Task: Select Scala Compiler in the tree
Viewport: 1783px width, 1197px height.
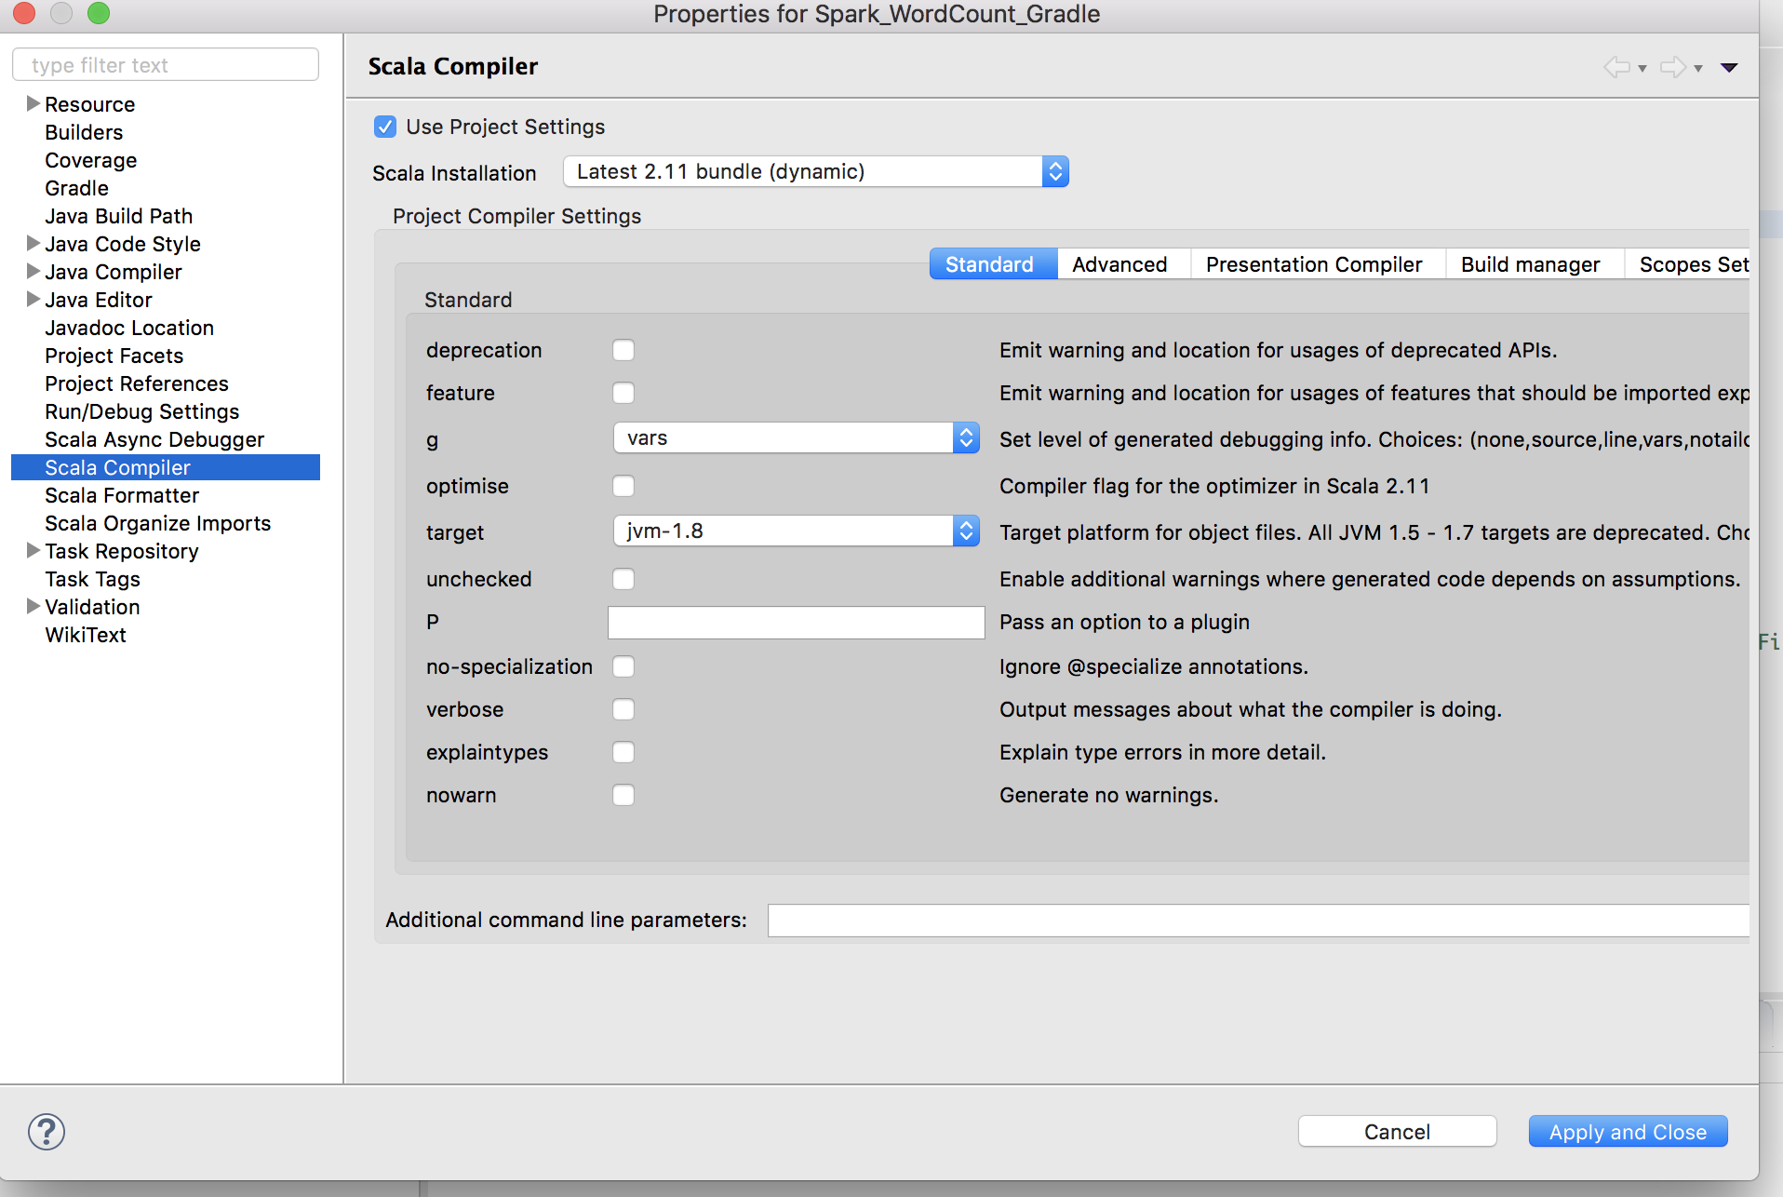Action: (166, 467)
